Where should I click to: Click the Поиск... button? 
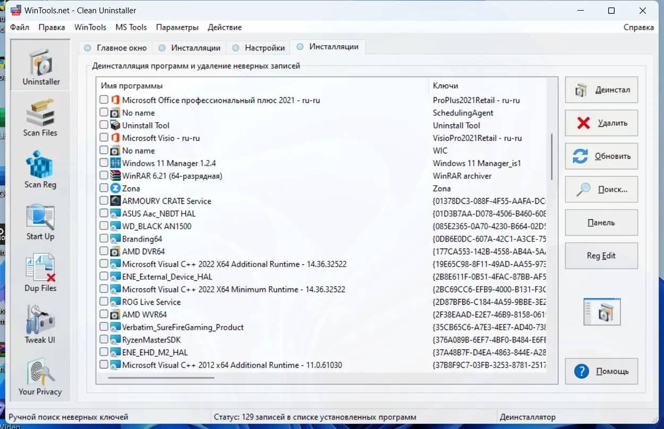click(601, 190)
